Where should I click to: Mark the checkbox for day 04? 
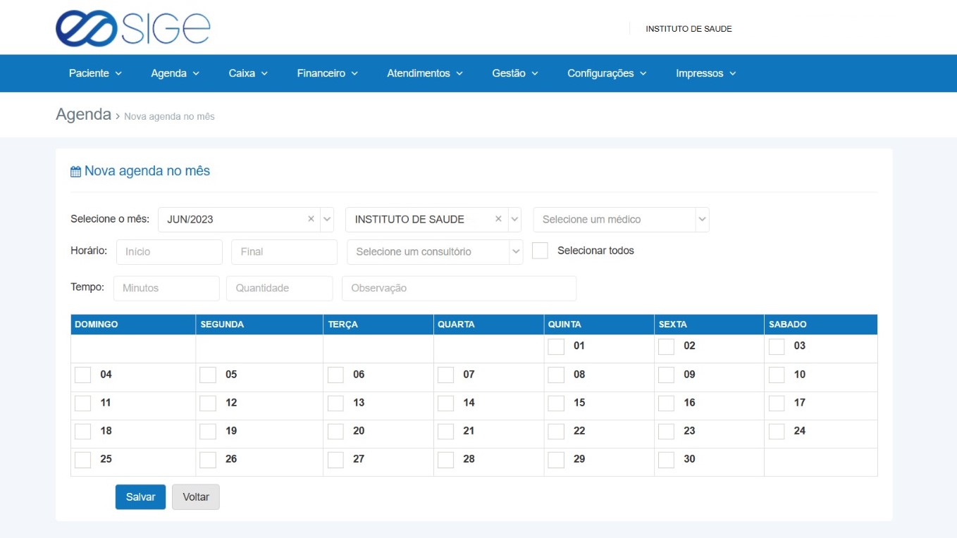click(x=82, y=375)
